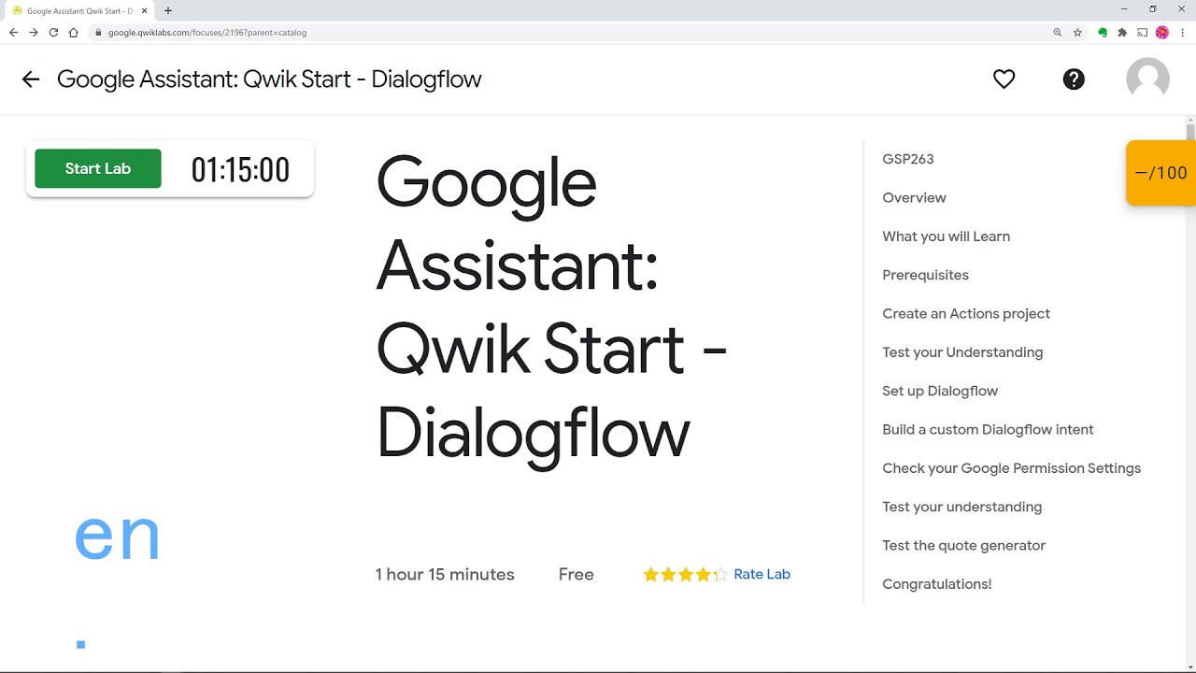Click the star rating icons
The width and height of the screenshot is (1196, 673).
click(x=685, y=575)
